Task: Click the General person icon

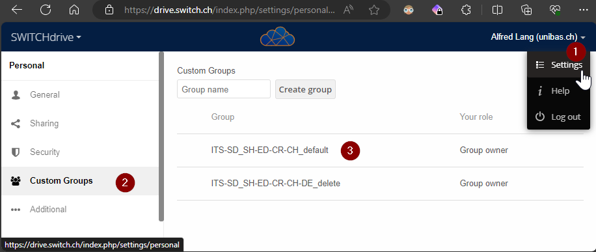Action: click(x=16, y=95)
